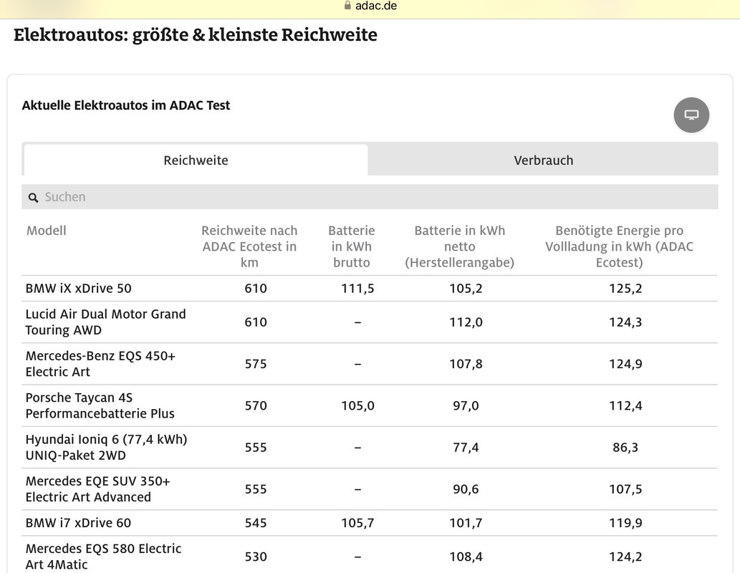
Task: Click range value 530 for EQS 580
Action: [256, 557]
